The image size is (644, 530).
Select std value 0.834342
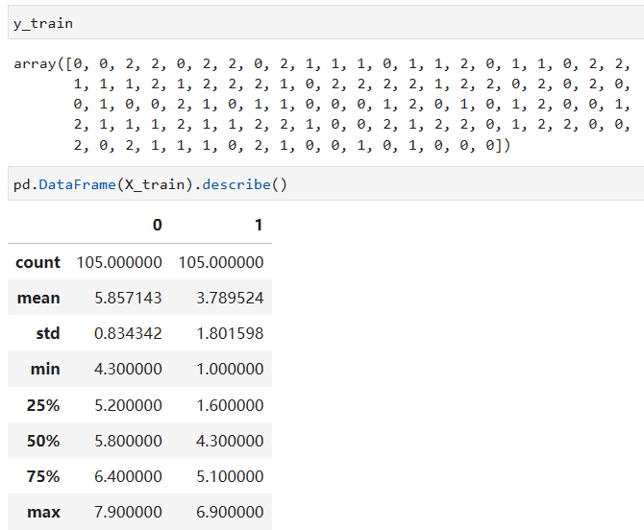click(128, 333)
